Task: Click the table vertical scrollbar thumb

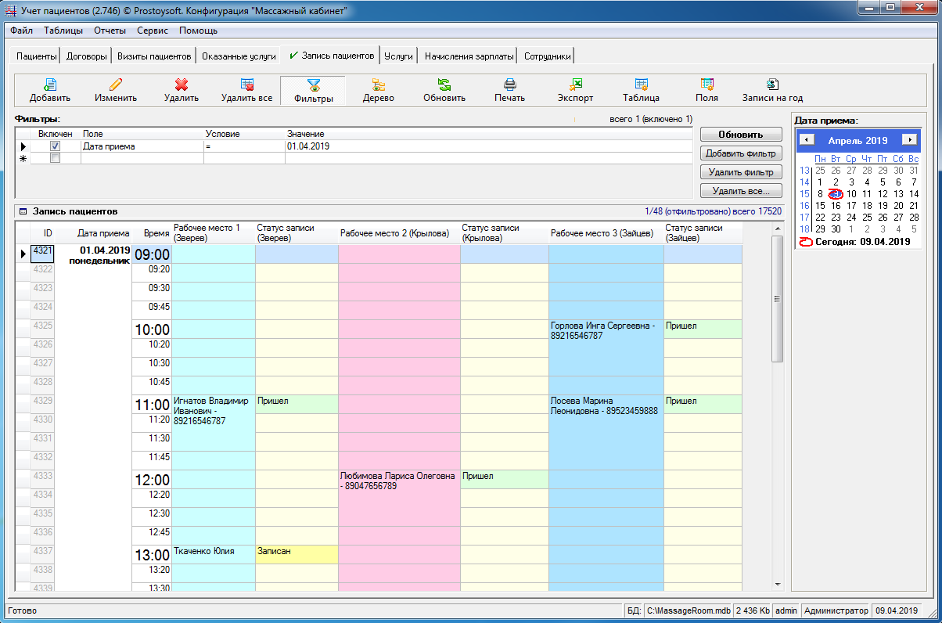Action: pos(777,297)
